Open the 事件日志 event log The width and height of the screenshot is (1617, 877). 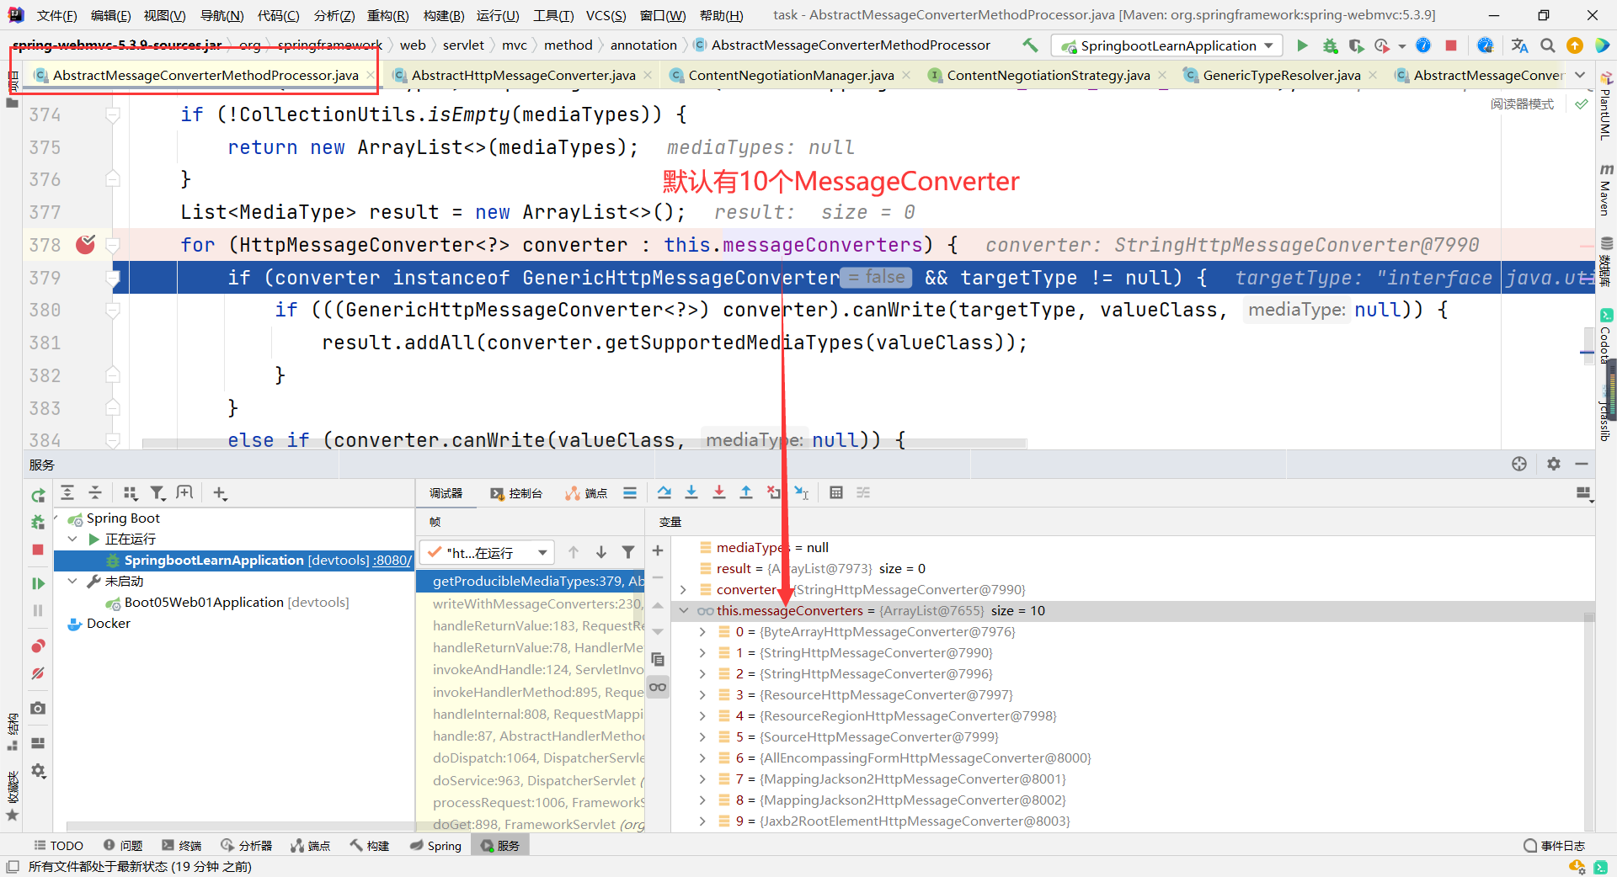click(x=1555, y=846)
